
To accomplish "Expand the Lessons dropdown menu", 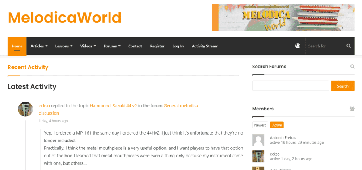I will (64, 46).
